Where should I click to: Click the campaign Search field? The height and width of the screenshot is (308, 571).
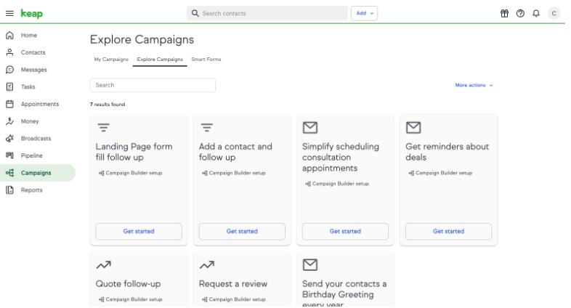point(153,85)
